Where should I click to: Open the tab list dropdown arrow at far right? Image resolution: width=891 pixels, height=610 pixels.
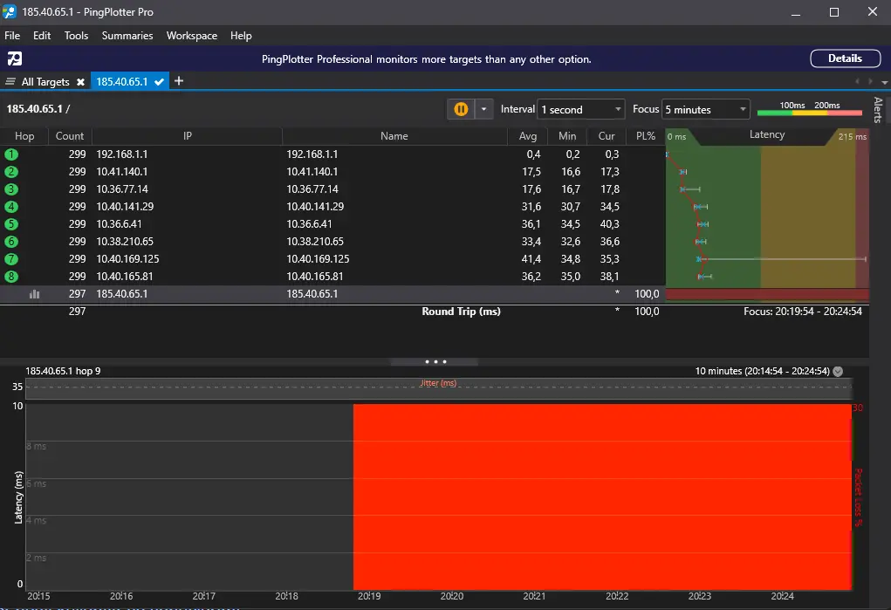tap(884, 82)
